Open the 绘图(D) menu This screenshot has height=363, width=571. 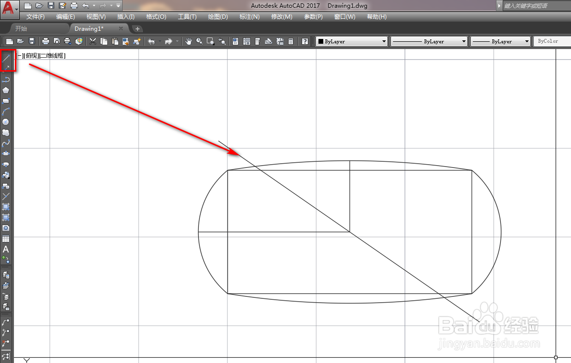coord(218,17)
